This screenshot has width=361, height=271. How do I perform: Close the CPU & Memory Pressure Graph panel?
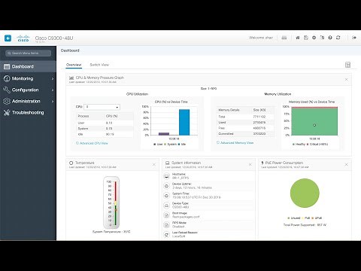pyautogui.click(x=346, y=80)
